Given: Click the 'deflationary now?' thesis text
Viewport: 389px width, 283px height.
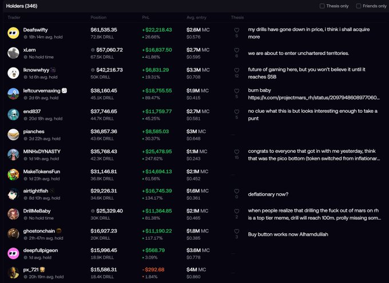Looking at the screenshot, I should coord(268,194).
